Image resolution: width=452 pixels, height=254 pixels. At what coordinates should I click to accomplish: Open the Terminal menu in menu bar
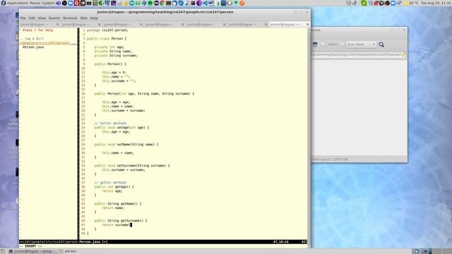70,18
